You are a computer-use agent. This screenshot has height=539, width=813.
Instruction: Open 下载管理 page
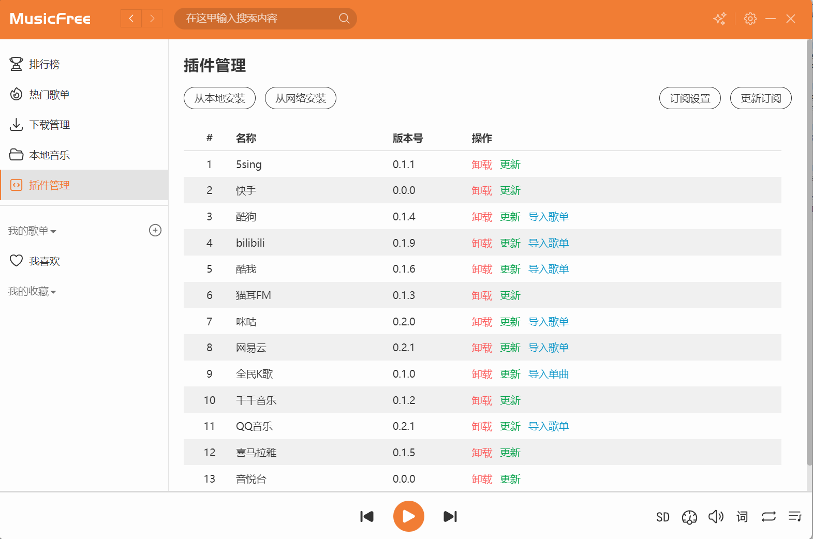tap(84, 125)
